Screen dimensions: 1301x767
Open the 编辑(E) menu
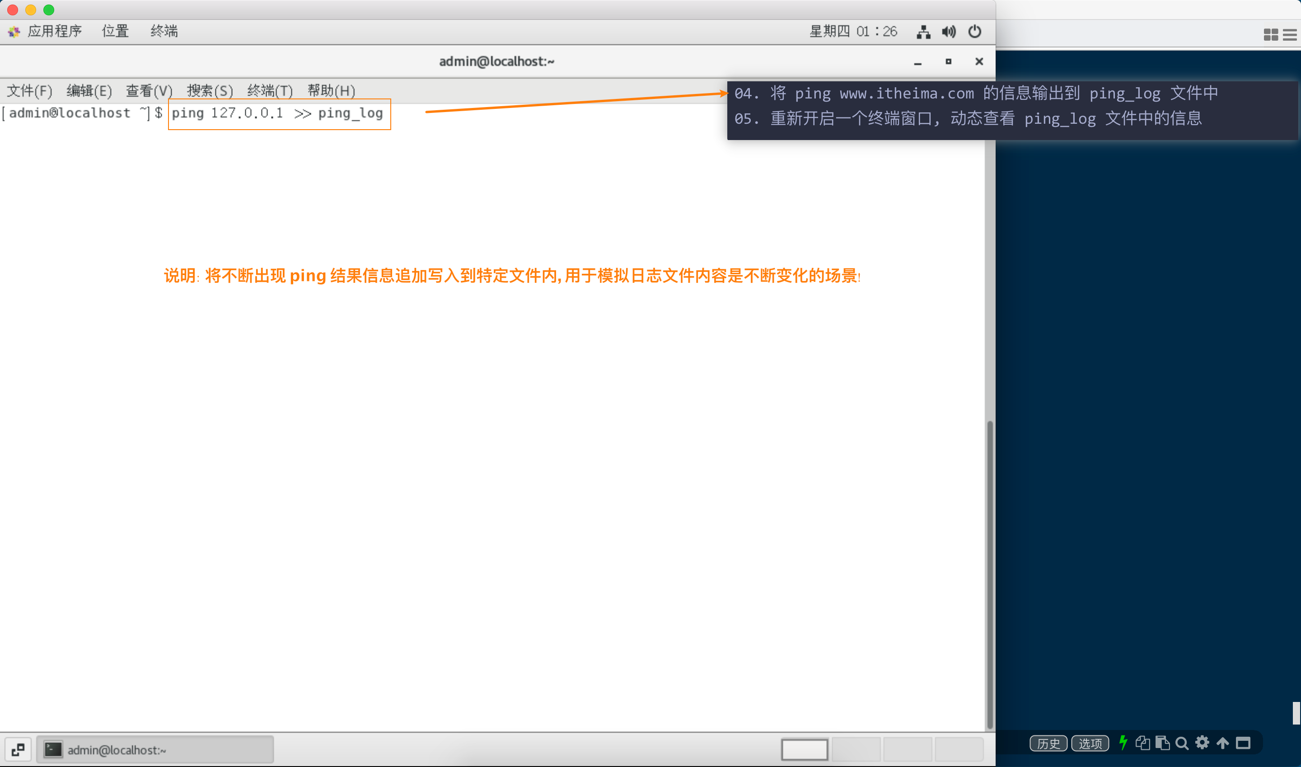tap(89, 91)
